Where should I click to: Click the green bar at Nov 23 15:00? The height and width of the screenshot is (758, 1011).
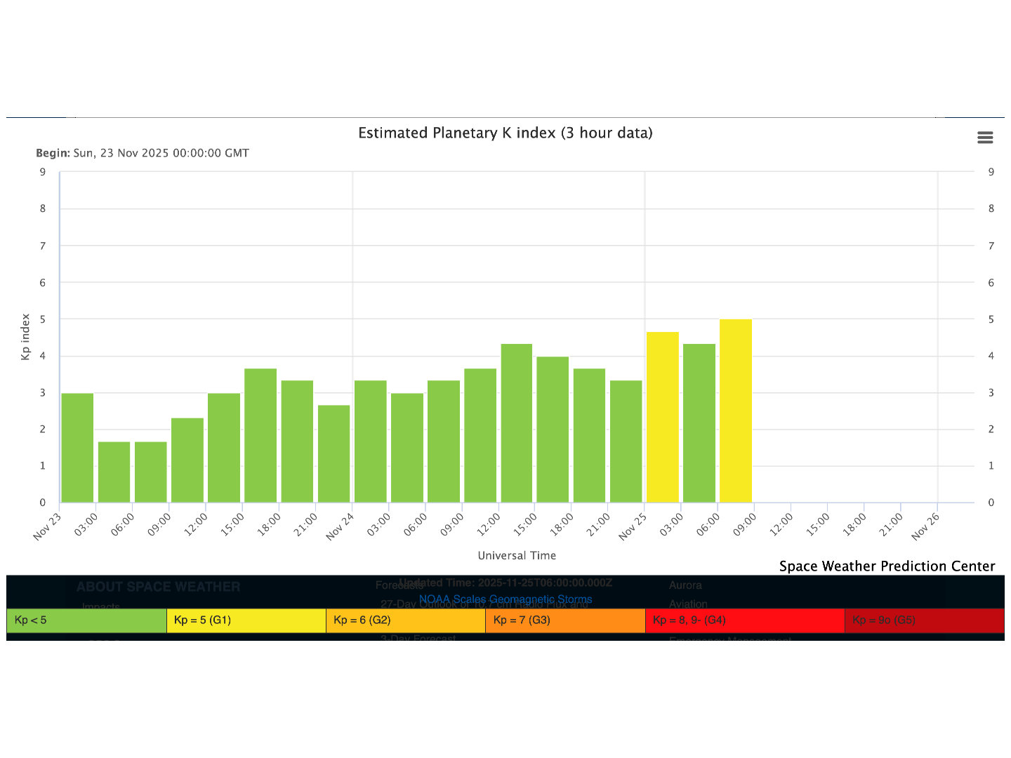point(260,435)
